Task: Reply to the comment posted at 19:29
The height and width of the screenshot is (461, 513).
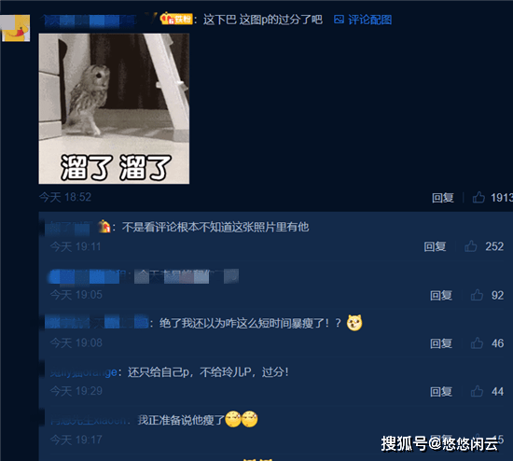Action: (x=441, y=391)
